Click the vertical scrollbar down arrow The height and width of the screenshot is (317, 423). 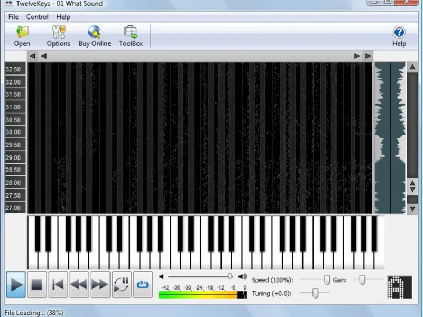click(x=412, y=209)
